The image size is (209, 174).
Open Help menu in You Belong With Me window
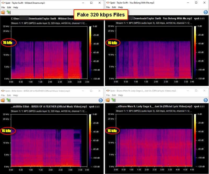pos(120,7)
